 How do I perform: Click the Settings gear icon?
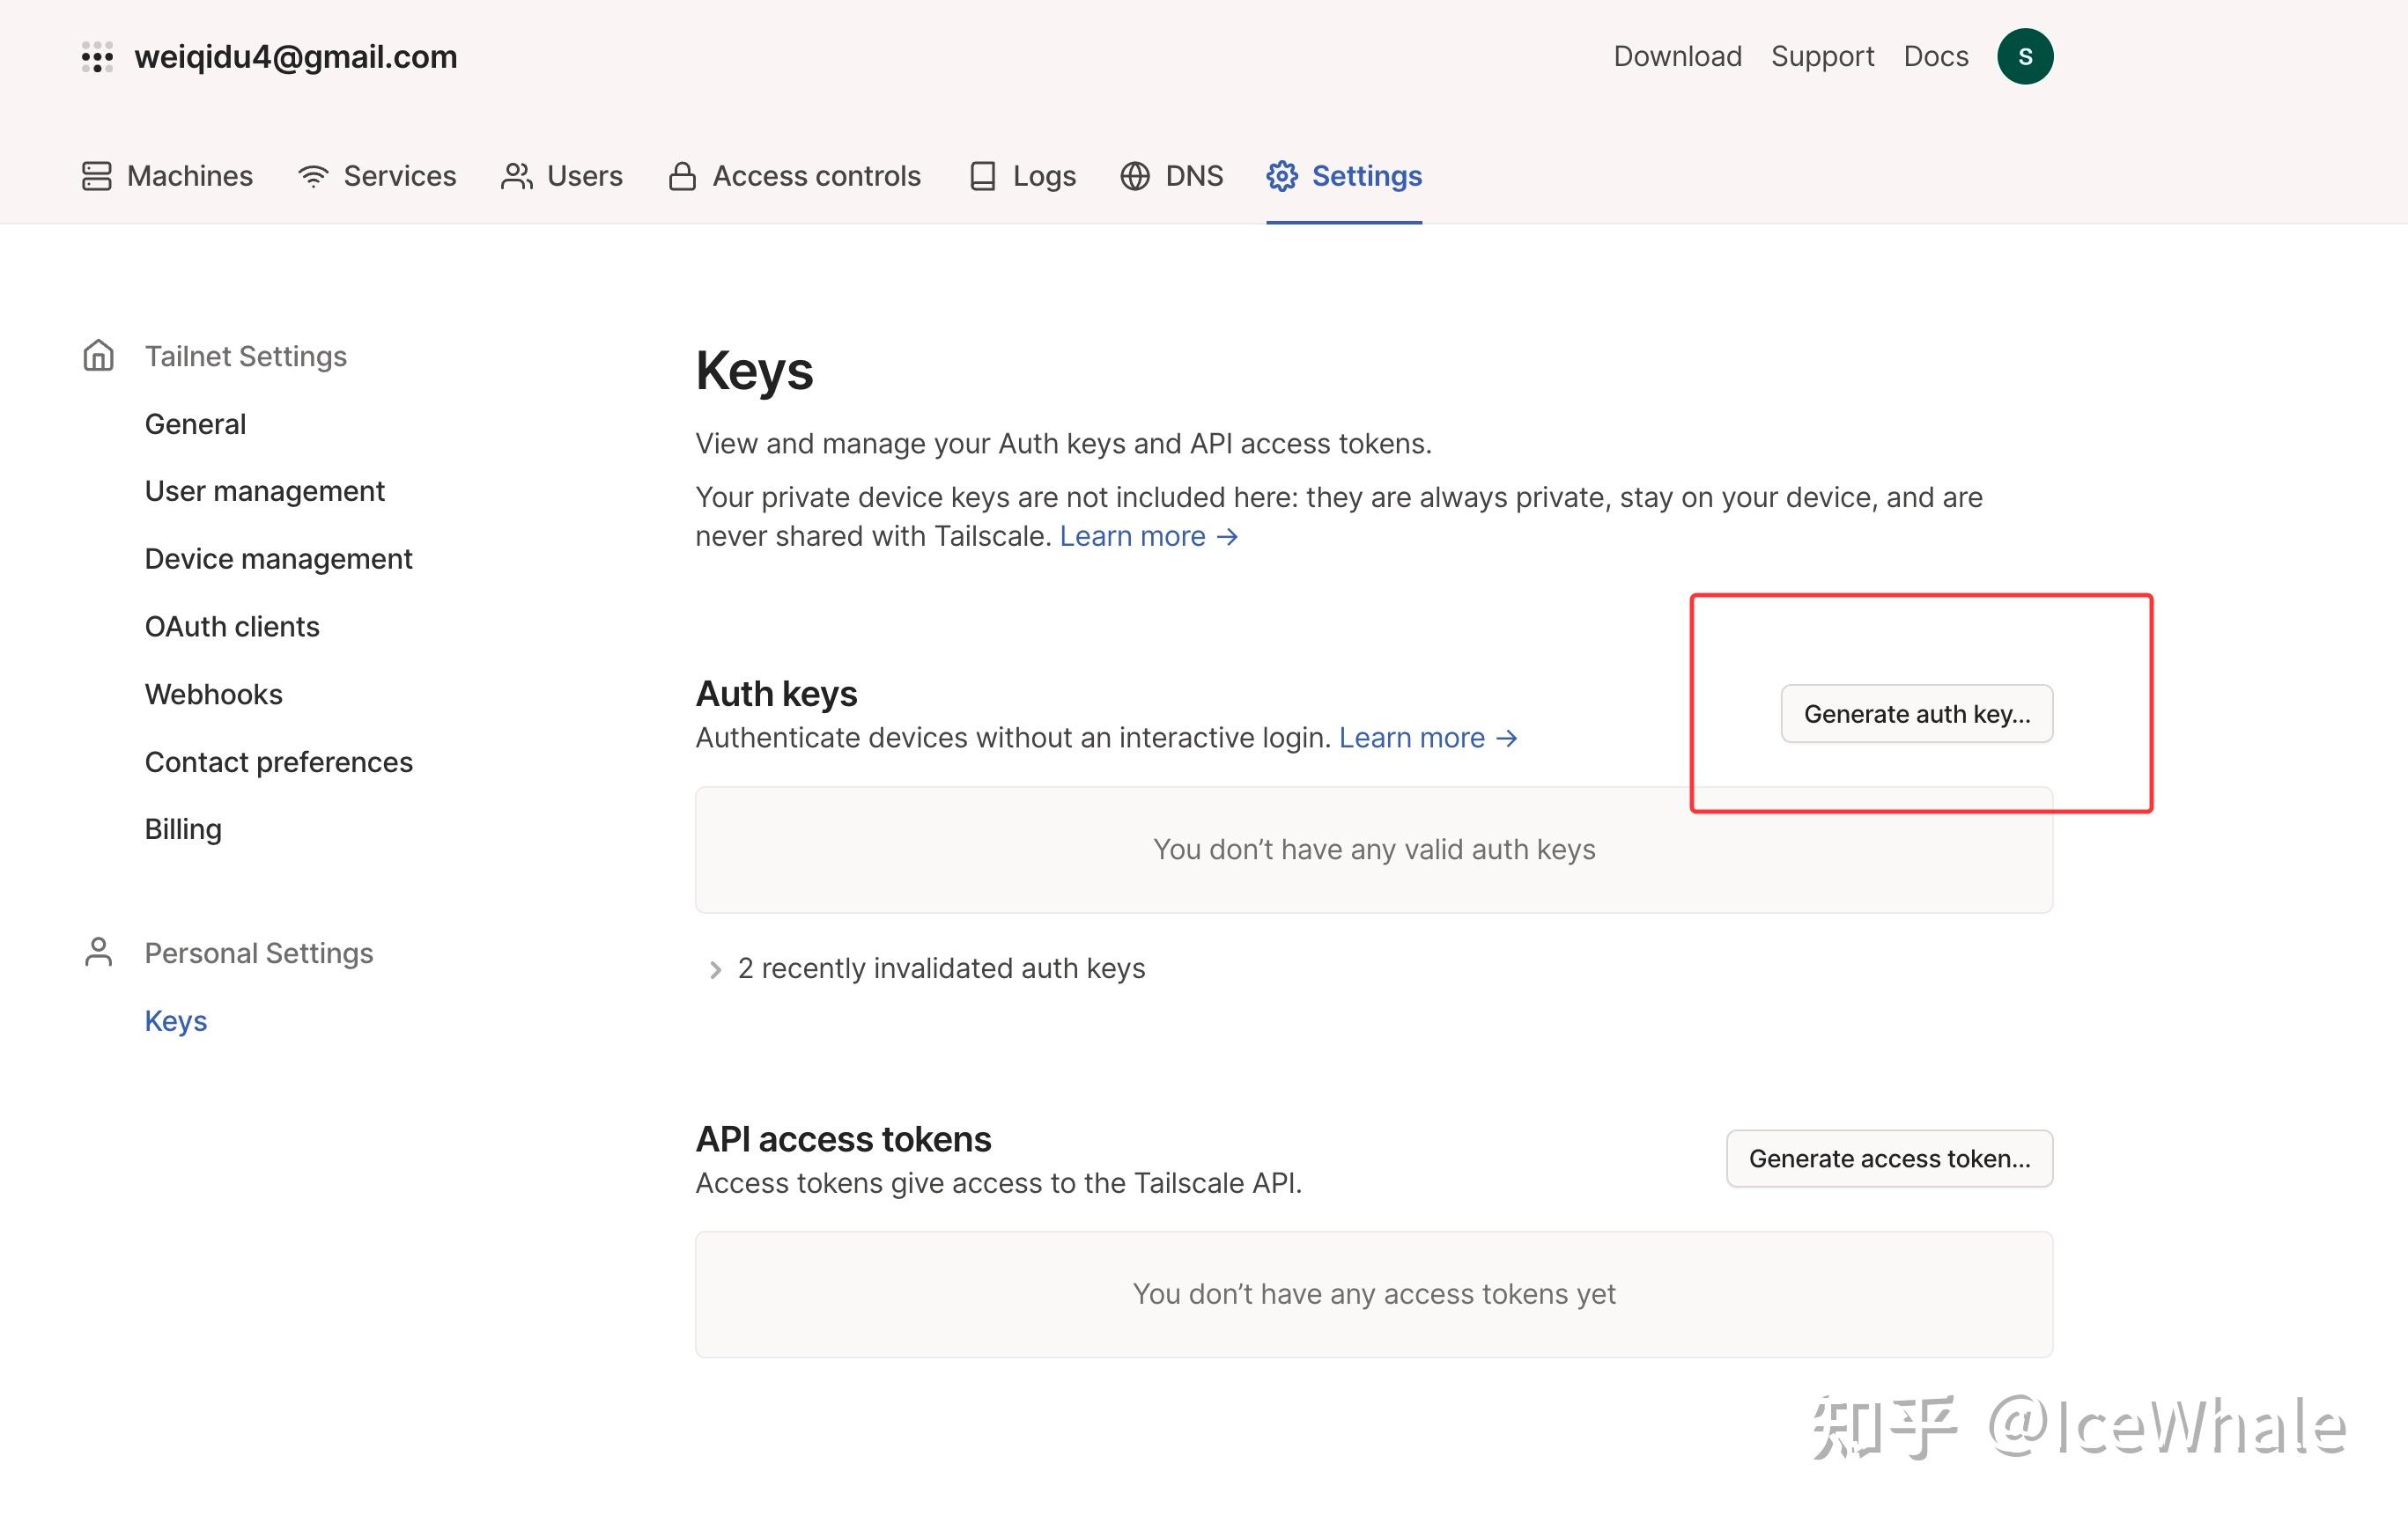(1283, 175)
